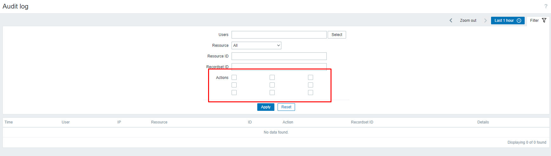This screenshot has height=156, width=551.
Task: Open the Resource dropdown set to All
Action: [x=256, y=45]
